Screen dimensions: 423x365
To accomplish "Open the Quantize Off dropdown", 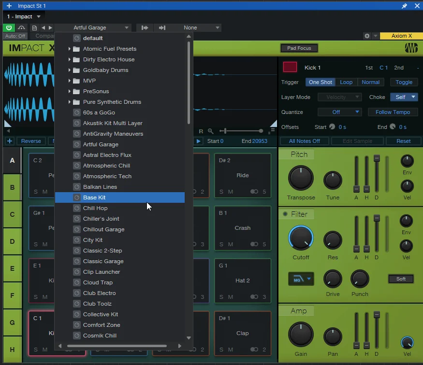I will click(339, 112).
